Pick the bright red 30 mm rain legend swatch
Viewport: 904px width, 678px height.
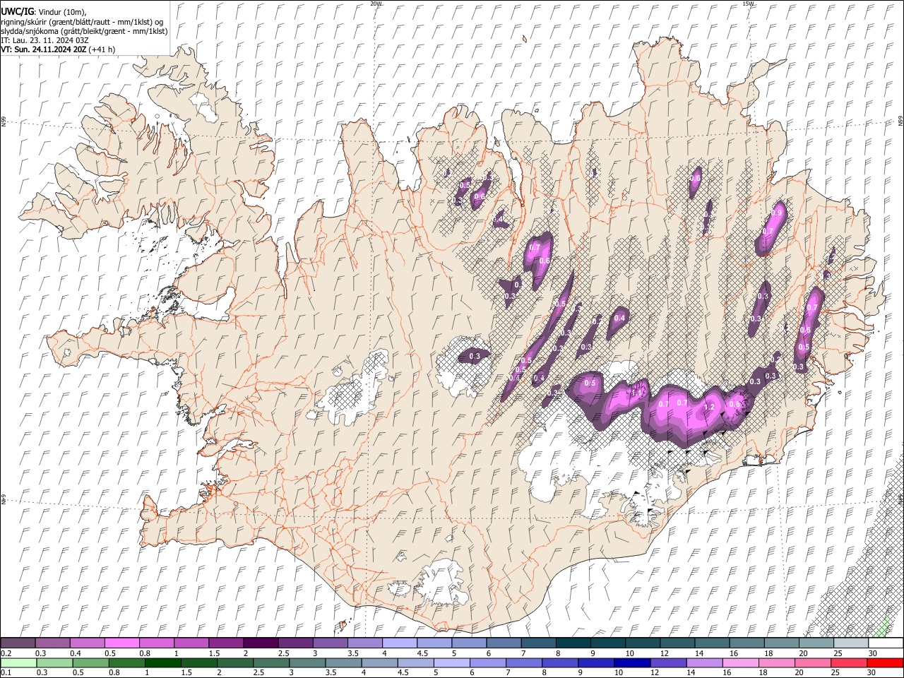(x=885, y=662)
